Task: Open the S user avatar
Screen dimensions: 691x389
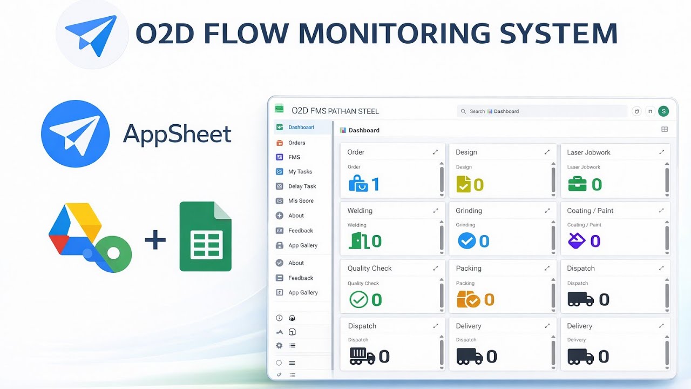Action: [663, 111]
